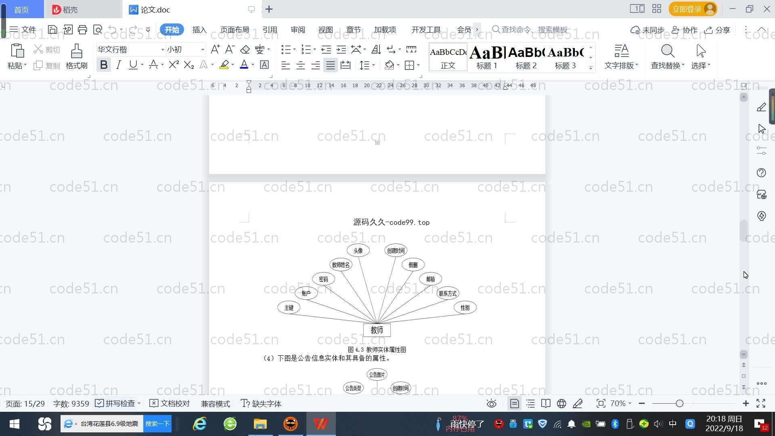Click the Share button
The height and width of the screenshot is (436, 775).
(x=717, y=30)
